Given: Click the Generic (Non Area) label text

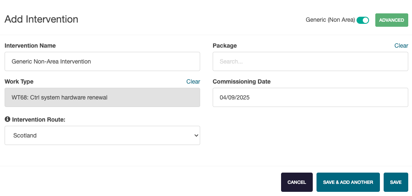Looking at the screenshot, I should (x=330, y=20).
